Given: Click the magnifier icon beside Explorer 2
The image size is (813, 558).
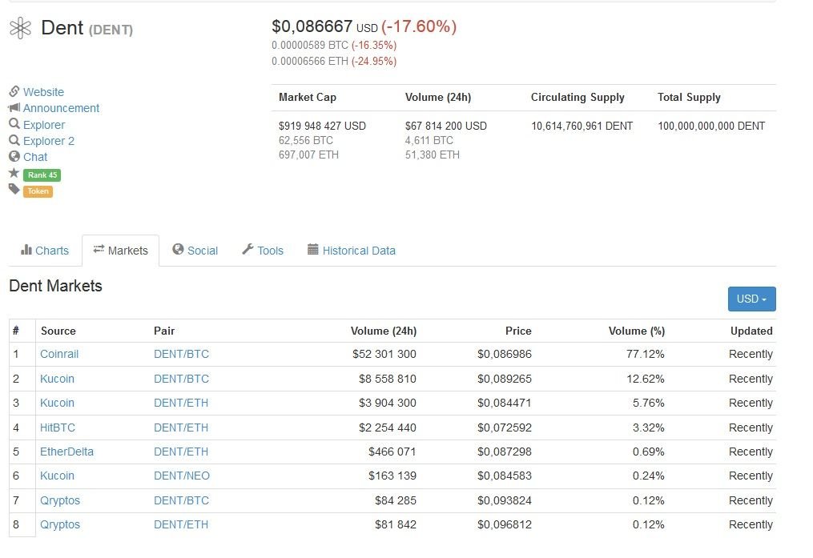Looking at the screenshot, I should click(x=14, y=140).
